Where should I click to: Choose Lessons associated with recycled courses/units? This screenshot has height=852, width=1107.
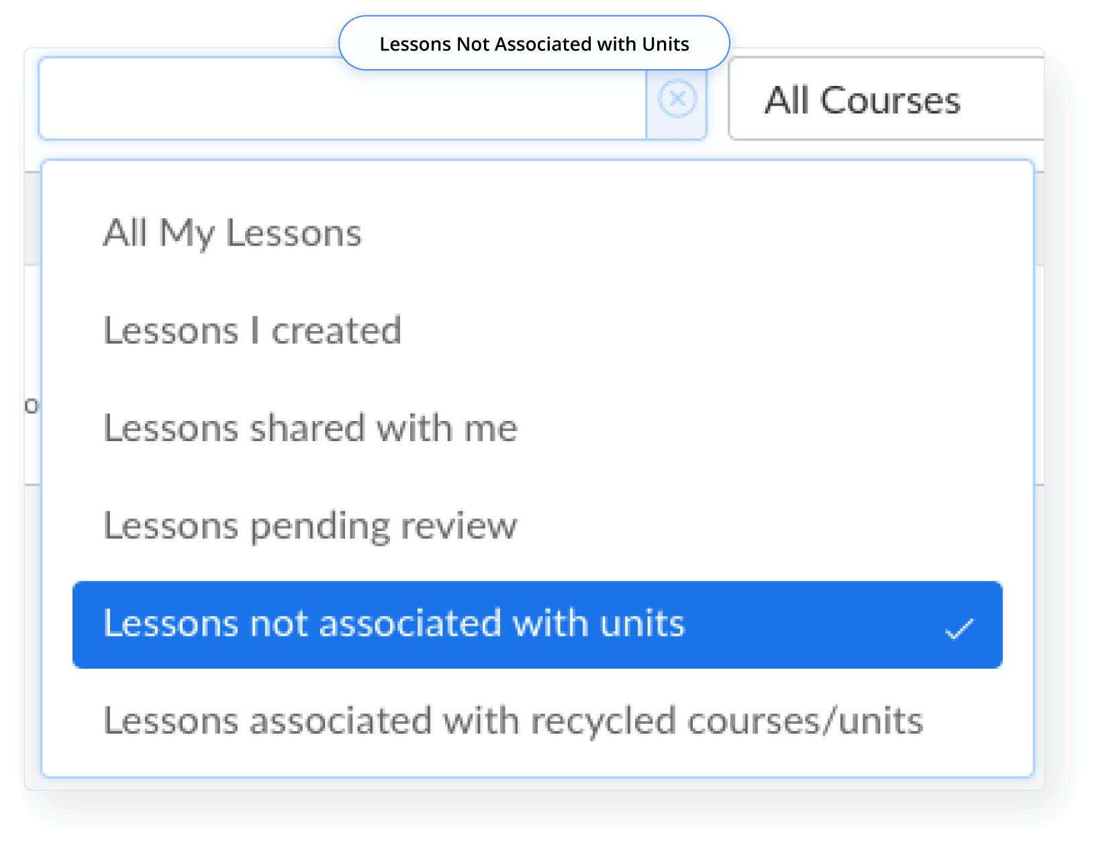513,720
